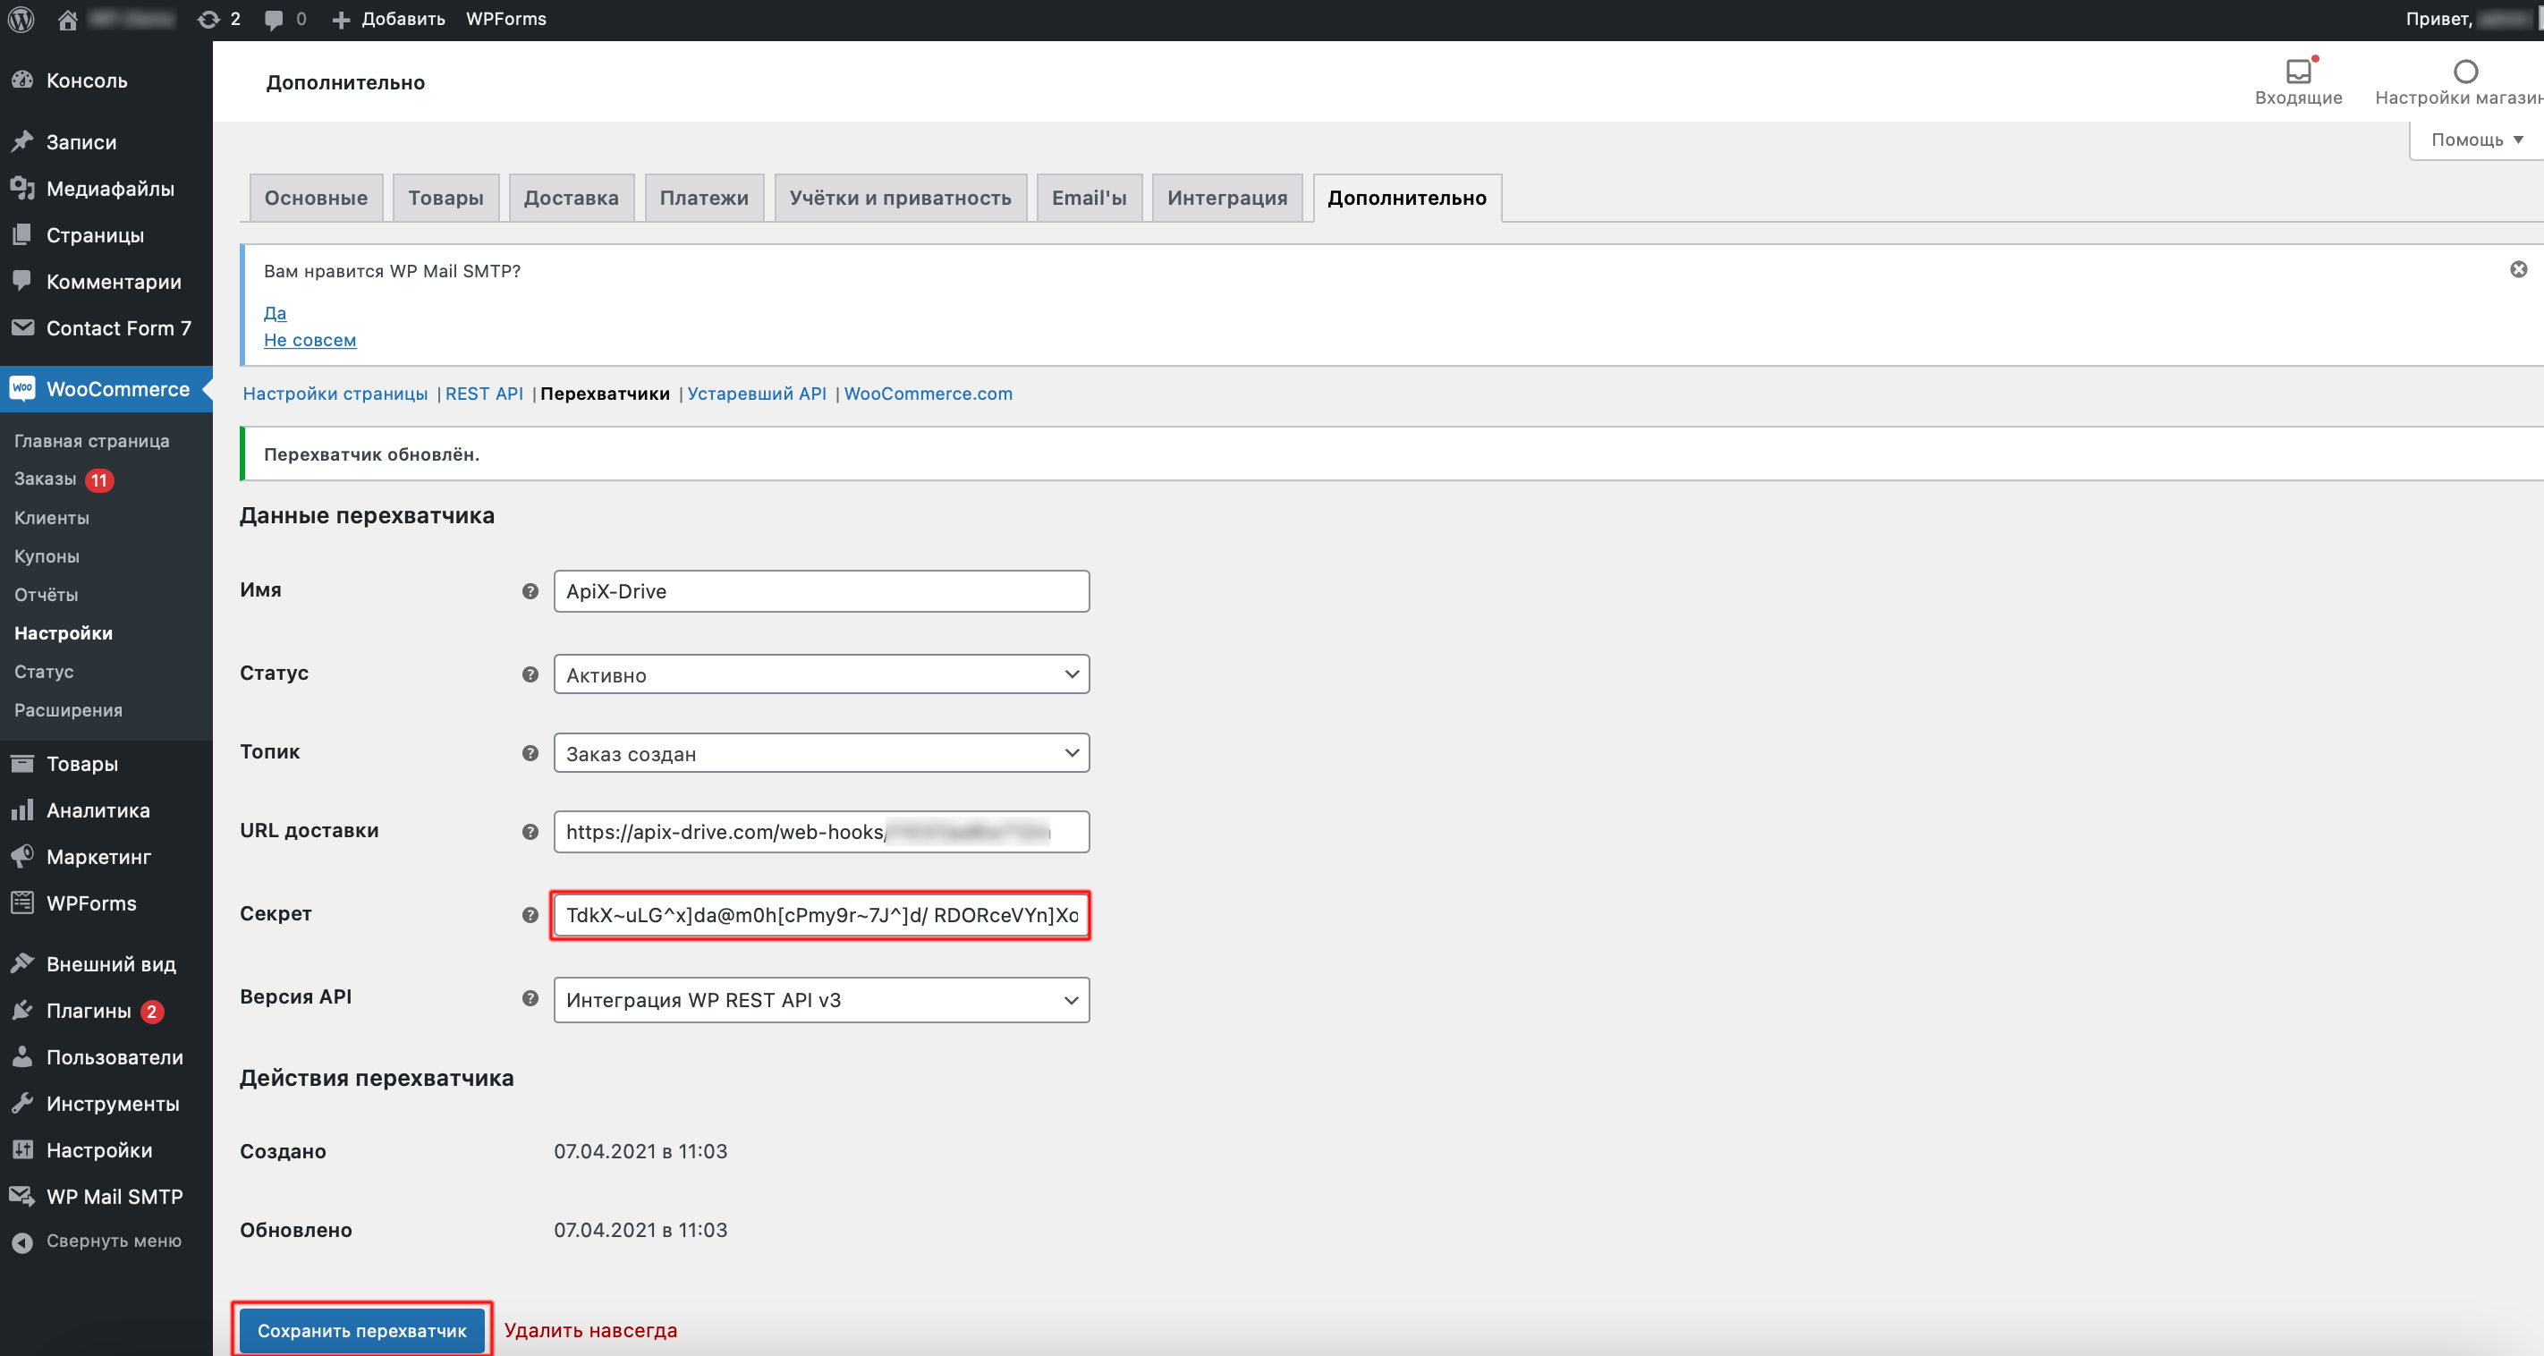Open the Входящие inbox icon
This screenshot has width=2544, height=1356.
click(x=2298, y=81)
